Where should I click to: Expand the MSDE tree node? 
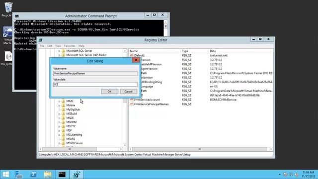[59, 118]
